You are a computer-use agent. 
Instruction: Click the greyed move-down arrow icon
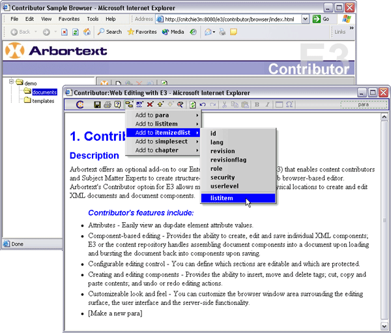coord(170,104)
